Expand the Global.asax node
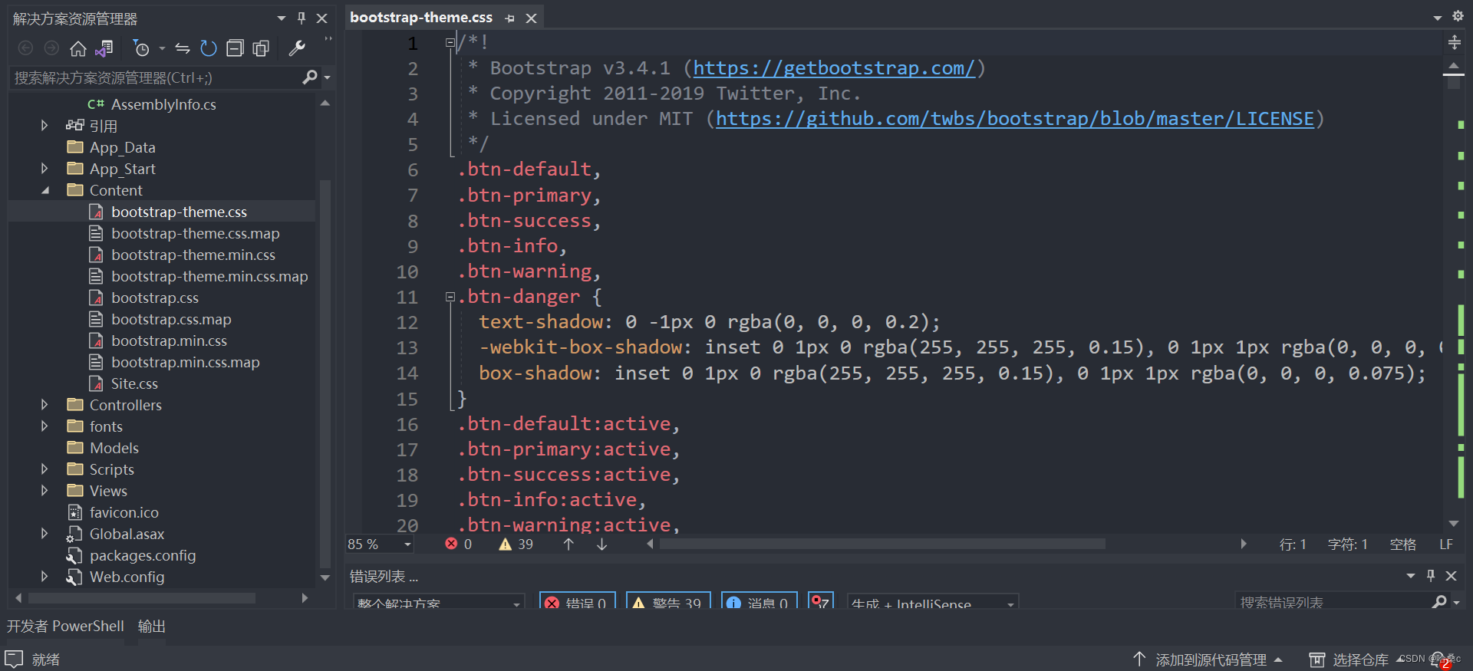The width and height of the screenshot is (1473, 671). (x=44, y=534)
